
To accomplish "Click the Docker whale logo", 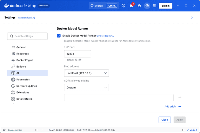I will point(7,6).
